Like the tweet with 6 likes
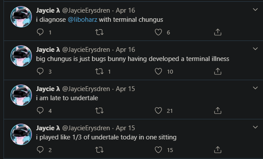 click(x=158, y=32)
